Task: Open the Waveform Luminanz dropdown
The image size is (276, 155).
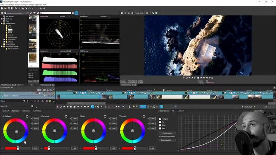Action: 105,16
